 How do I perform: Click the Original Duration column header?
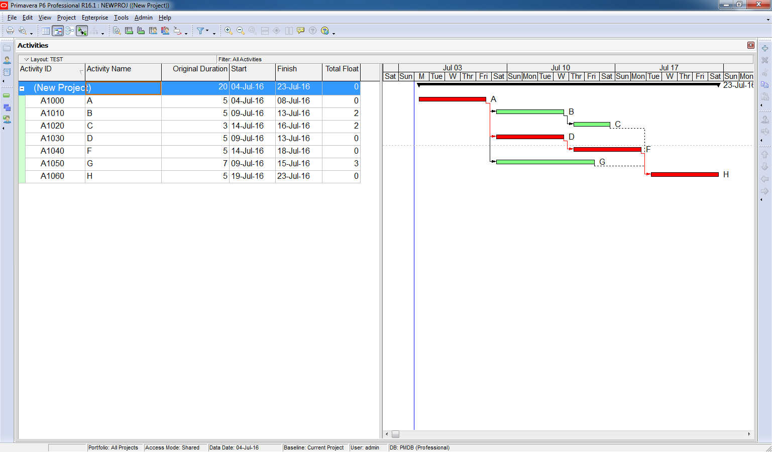[199, 69]
